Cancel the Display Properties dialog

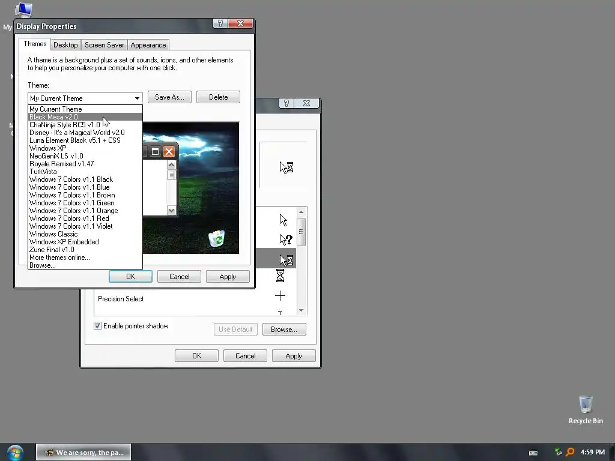coord(179,277)
